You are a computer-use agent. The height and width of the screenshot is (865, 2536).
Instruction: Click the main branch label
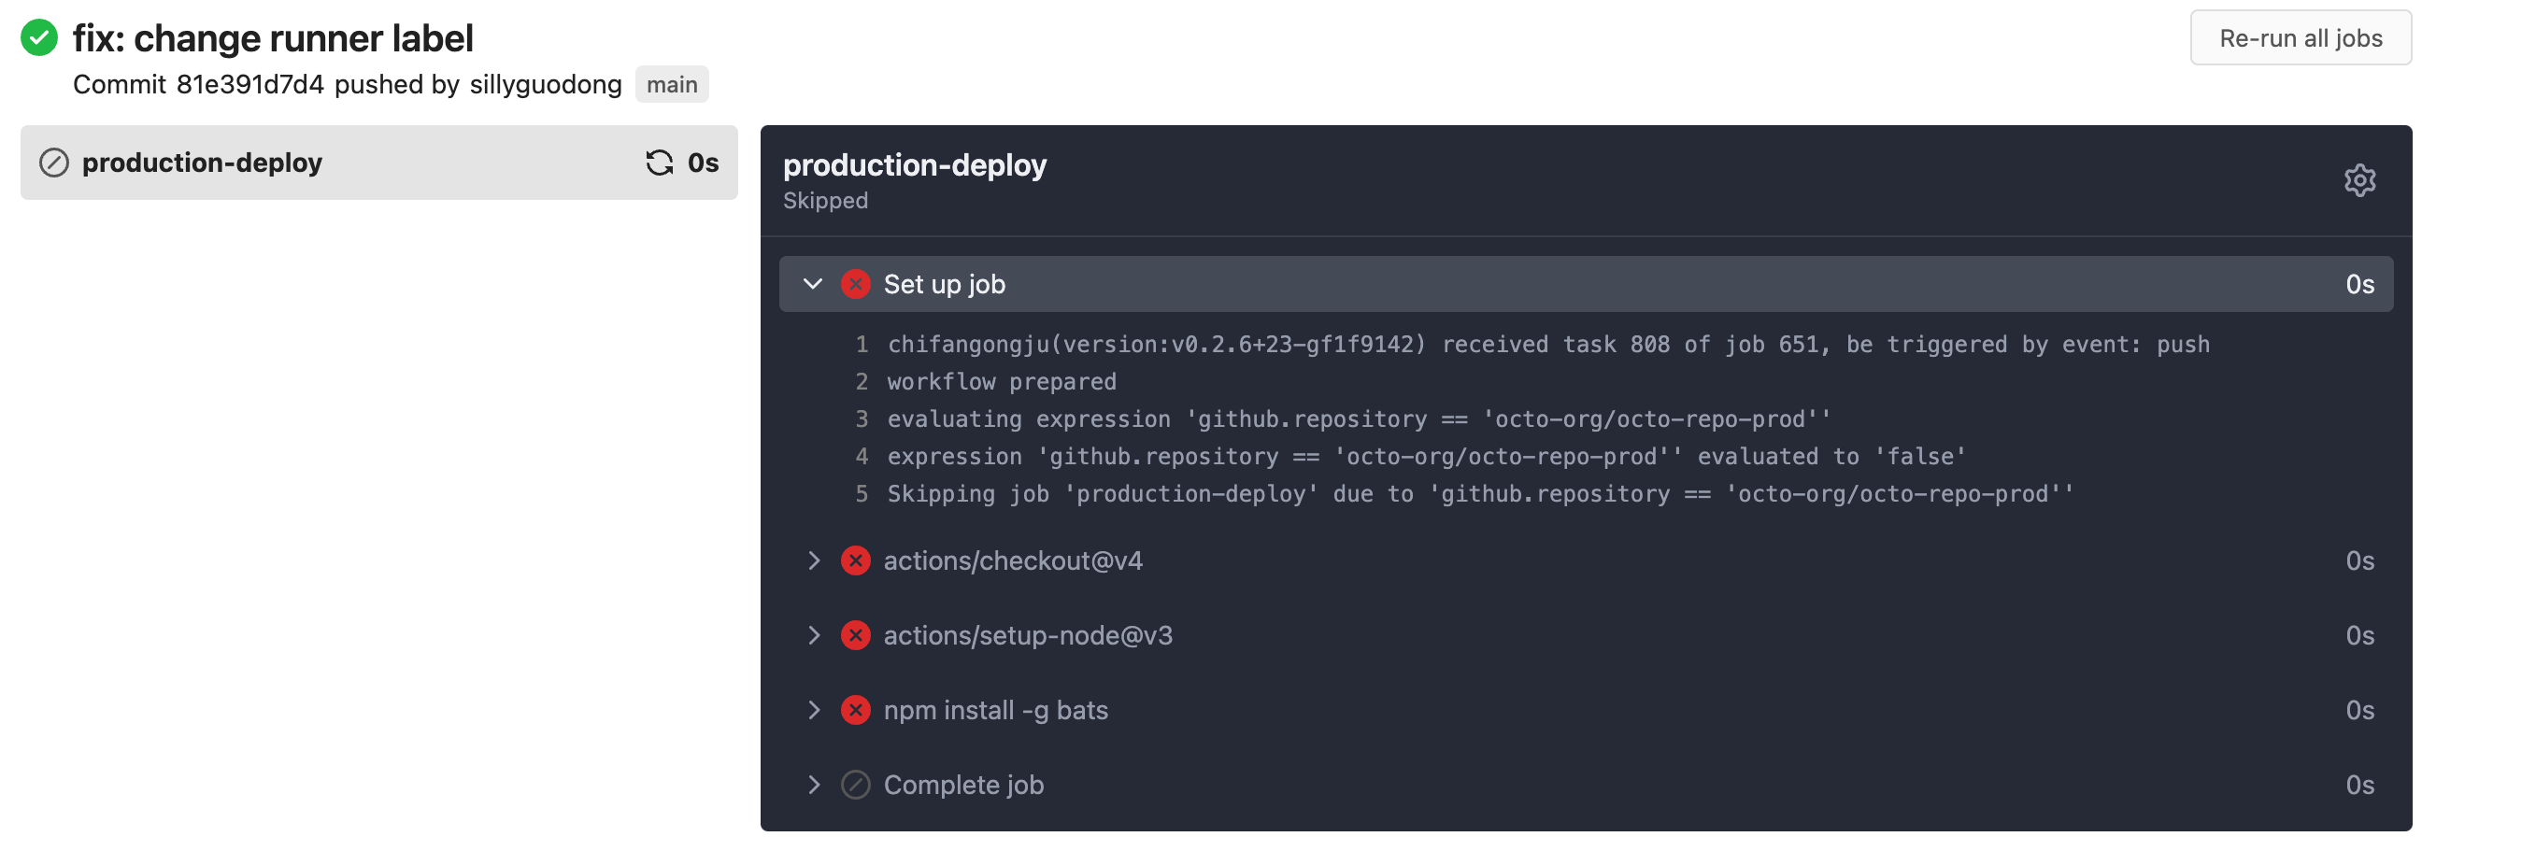pyautogui.click(x=672, y=85)
